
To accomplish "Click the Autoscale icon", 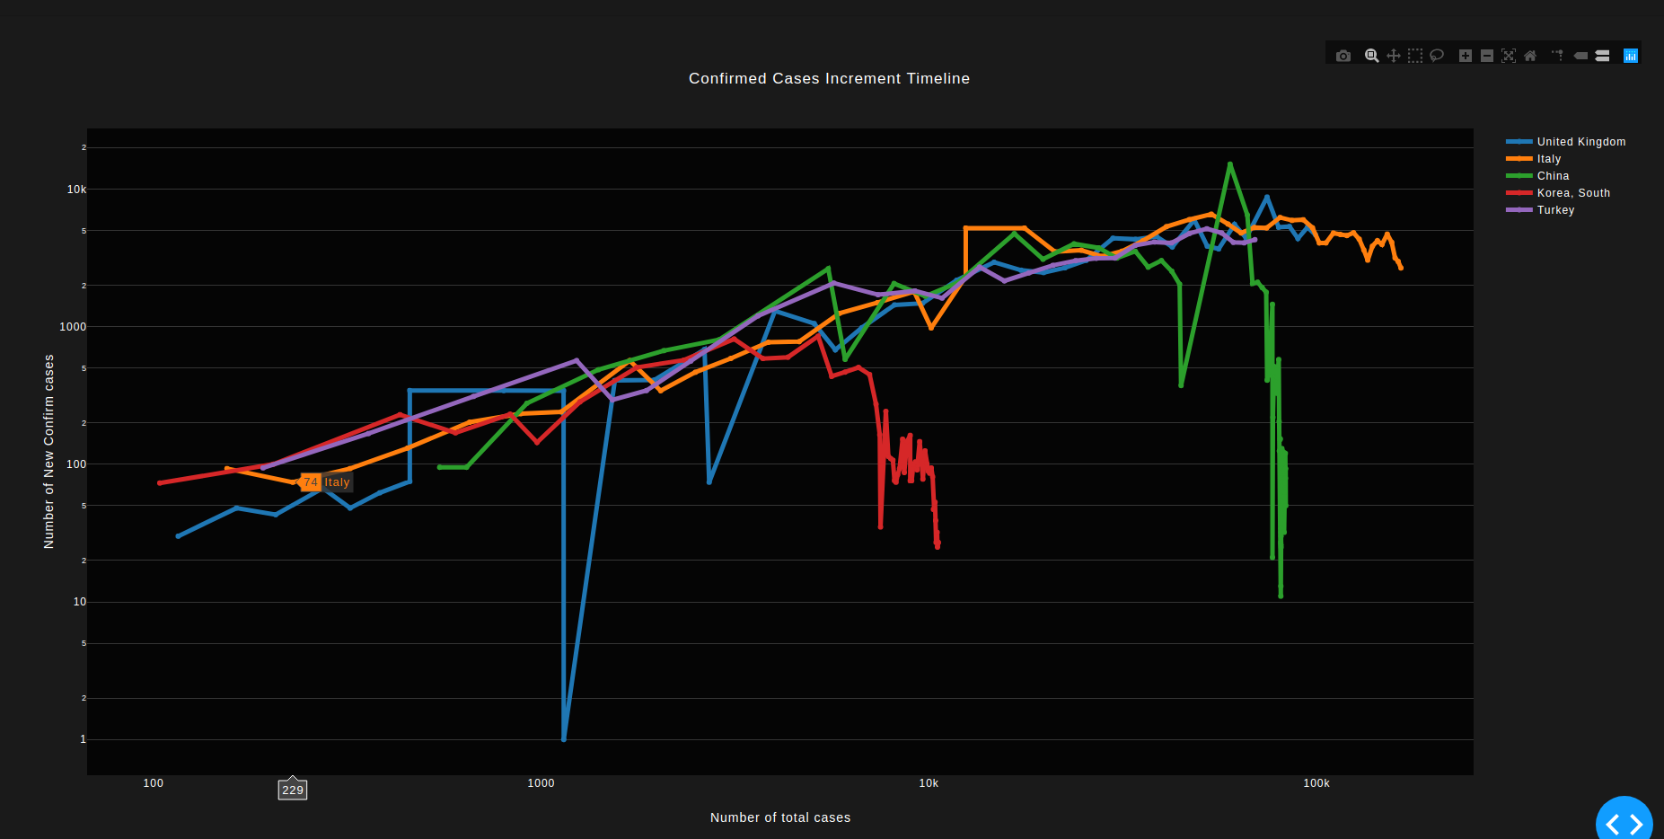I will pyautogui.click(x=1508, y=56).
